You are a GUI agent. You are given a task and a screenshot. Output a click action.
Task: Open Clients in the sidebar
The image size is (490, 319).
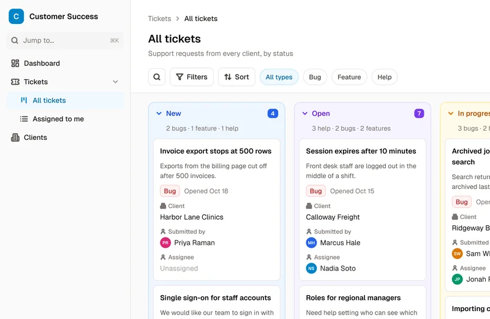(65, 137)
